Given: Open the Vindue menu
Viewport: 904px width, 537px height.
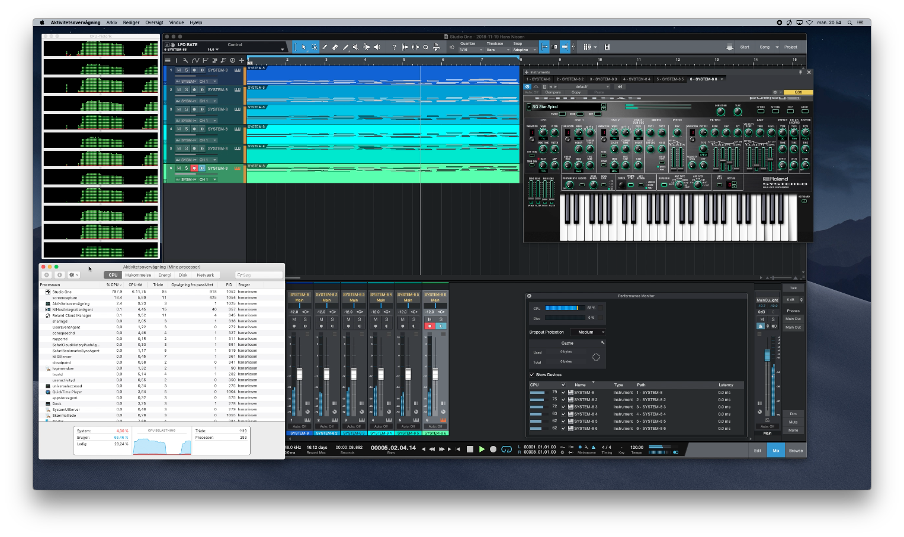Looking at the screenshot, I should coord(177,22).
